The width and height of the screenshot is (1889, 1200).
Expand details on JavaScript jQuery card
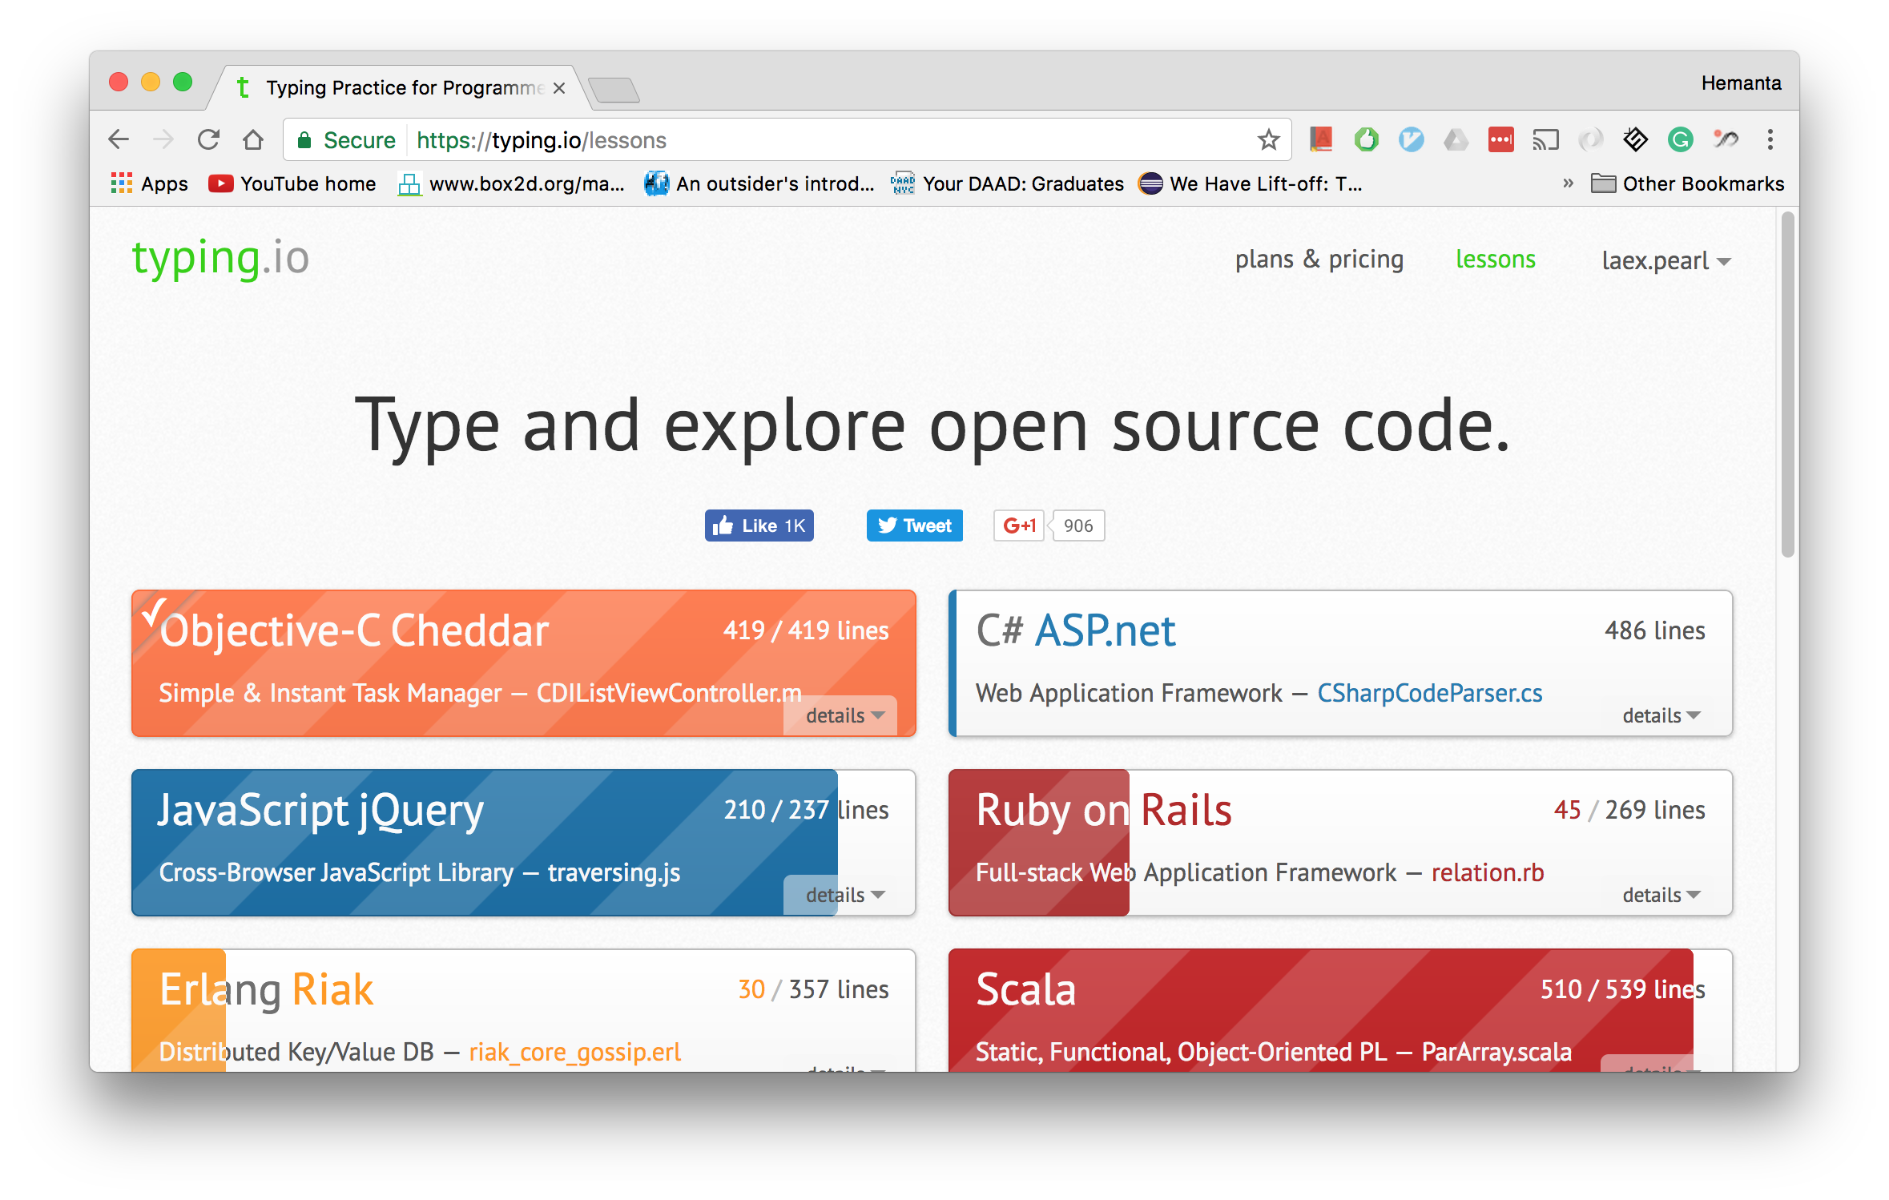coord(844,895)
